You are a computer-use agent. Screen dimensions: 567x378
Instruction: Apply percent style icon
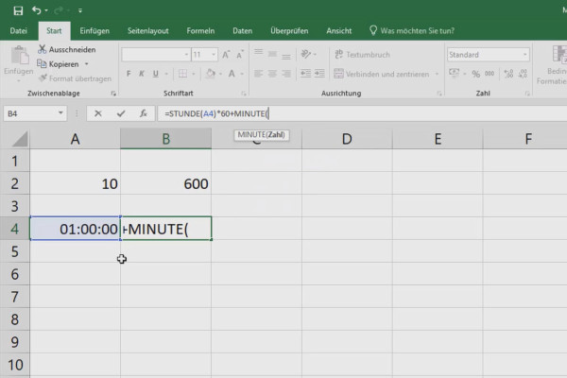point(476,74)
